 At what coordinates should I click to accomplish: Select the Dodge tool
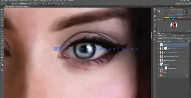(2, 44)
